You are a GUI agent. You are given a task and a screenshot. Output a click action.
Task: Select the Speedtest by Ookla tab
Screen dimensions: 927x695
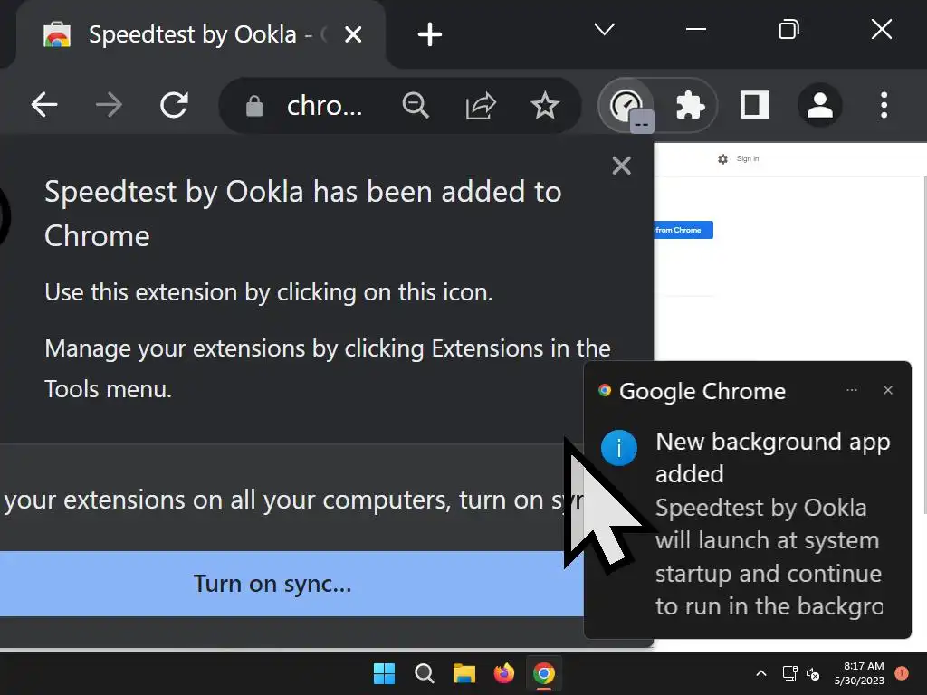pos(201,34)
